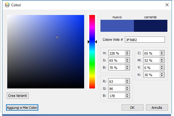Image resolution: width=174 pixels, height=116 pixels.
Task: Confirm the color with OK
Action: point(132,108)
